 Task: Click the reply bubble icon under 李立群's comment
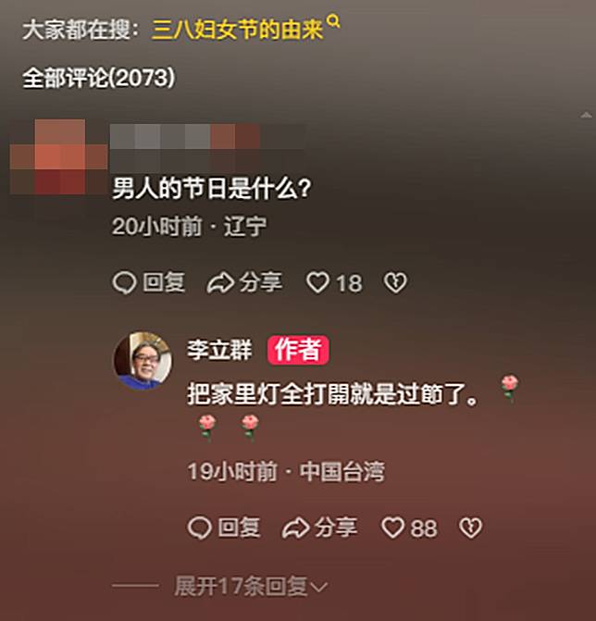(x=200, y=528)
